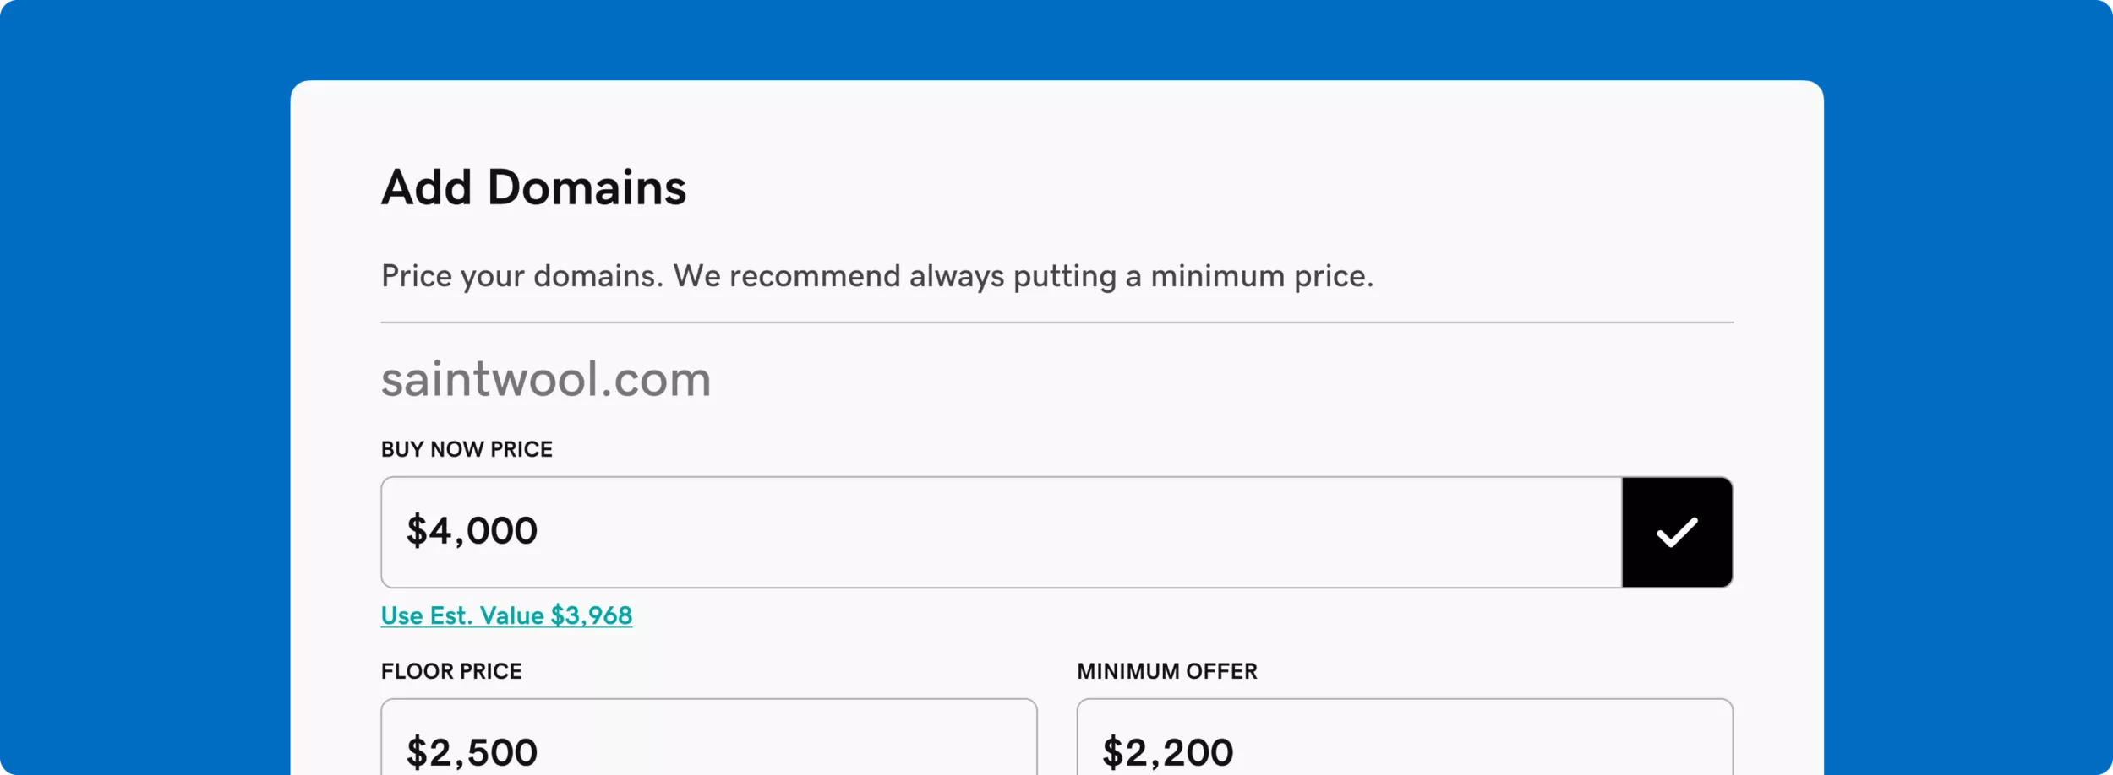Click the word "Domains" in the heading
Image resolution: width=2113 pixels, height=775 pixels.
click(x=587, y=187)
